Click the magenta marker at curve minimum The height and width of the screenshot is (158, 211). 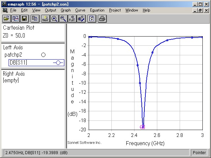coord(142,127)
